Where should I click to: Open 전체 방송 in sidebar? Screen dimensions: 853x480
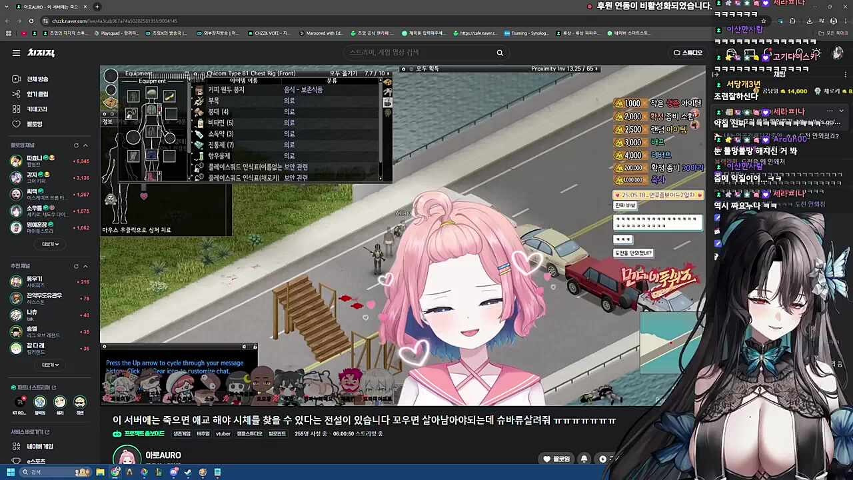tap(31, 79)
